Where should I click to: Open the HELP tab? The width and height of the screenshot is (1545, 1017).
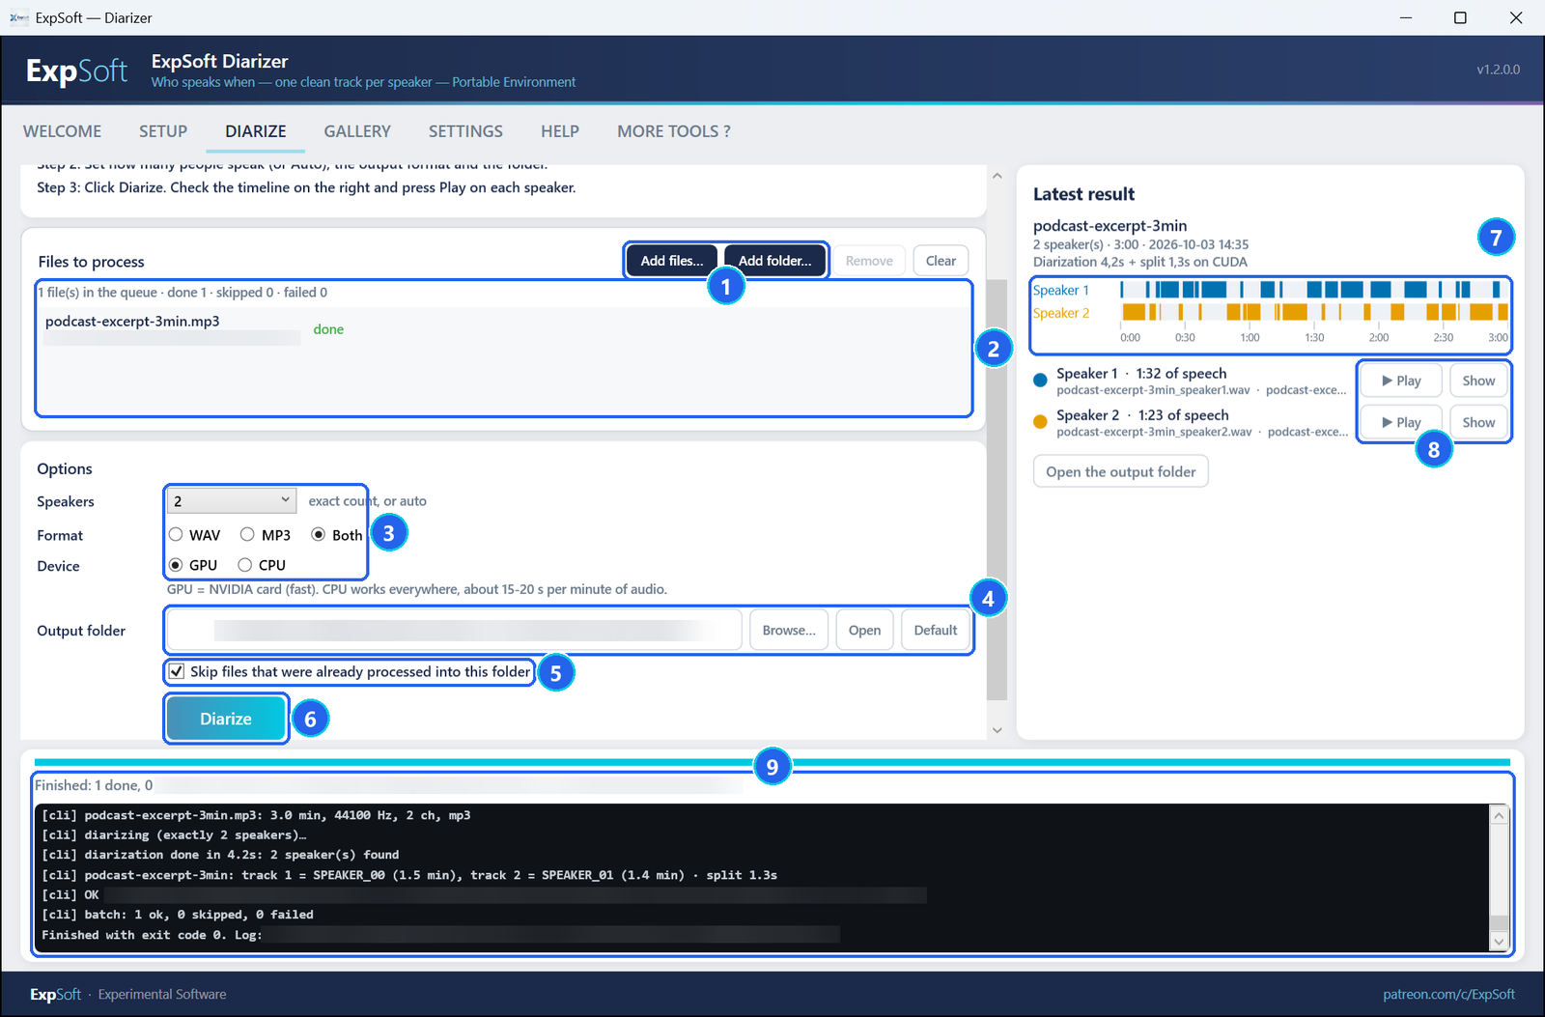[560, 131]
